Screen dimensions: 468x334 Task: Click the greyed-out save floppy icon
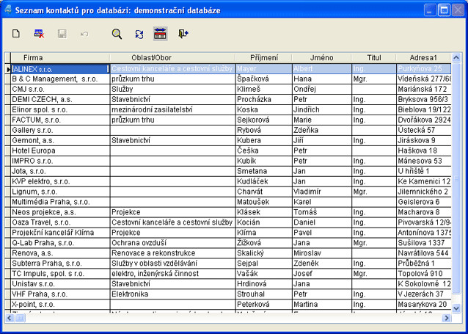(x=62, y=34)
